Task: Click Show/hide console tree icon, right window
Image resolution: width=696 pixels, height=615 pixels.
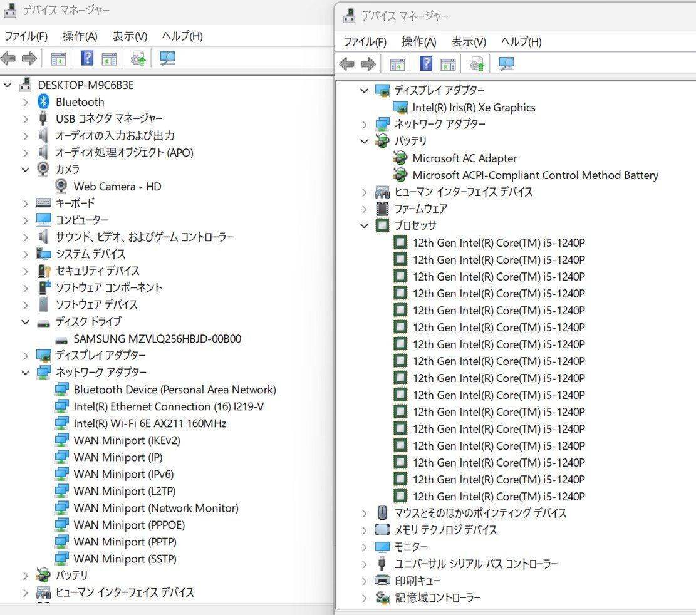Action: [x=397, y=65]
